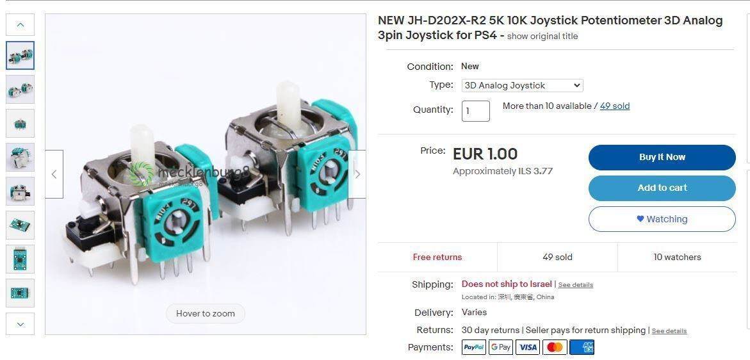
Task: Move up through the thumbnail strip with the up chevron
Action: (20, 24)
